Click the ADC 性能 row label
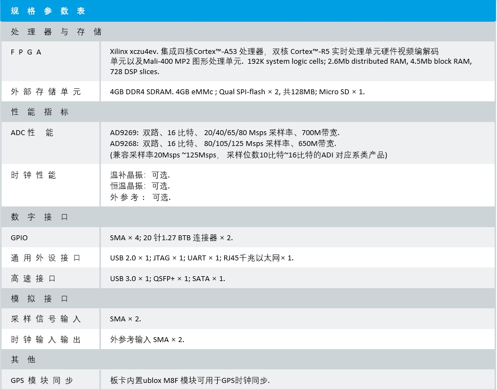Image resolution: width=497 pixels, height=390 pixels. click(x=32, y=132)
